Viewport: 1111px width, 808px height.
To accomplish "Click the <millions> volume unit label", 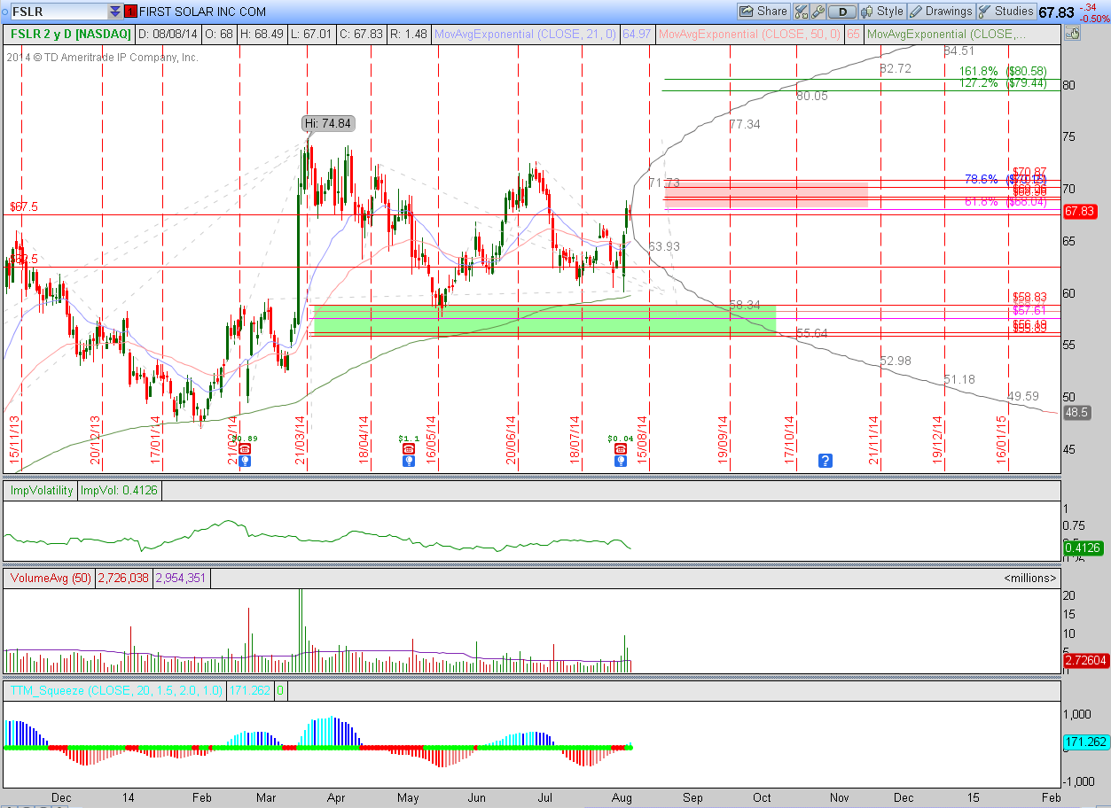I will click(1030, 578).
